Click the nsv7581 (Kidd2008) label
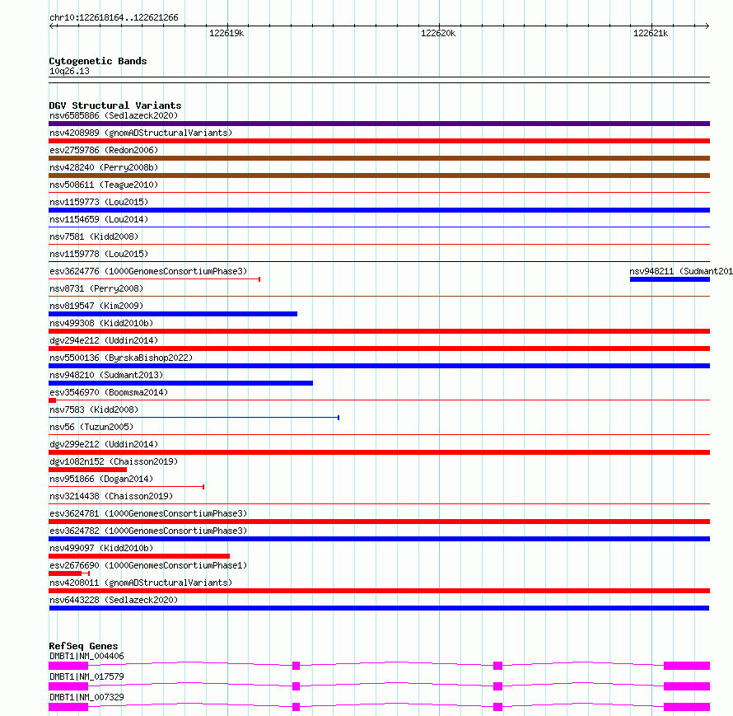This screenshot has width=733, height=716. point(94,236)
